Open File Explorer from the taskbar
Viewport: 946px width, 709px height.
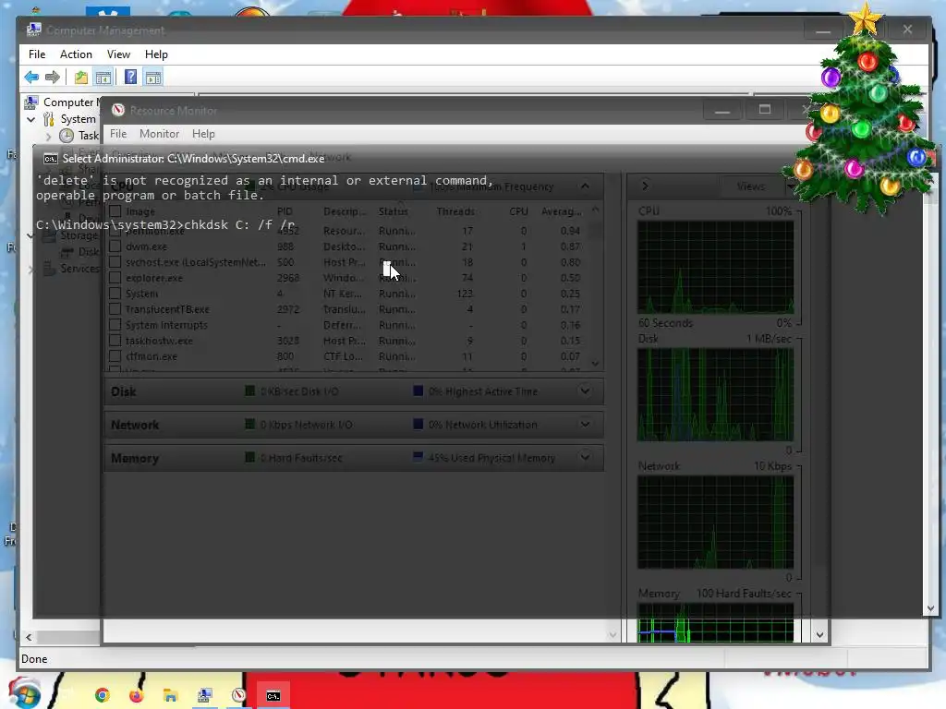pos(170,695)
